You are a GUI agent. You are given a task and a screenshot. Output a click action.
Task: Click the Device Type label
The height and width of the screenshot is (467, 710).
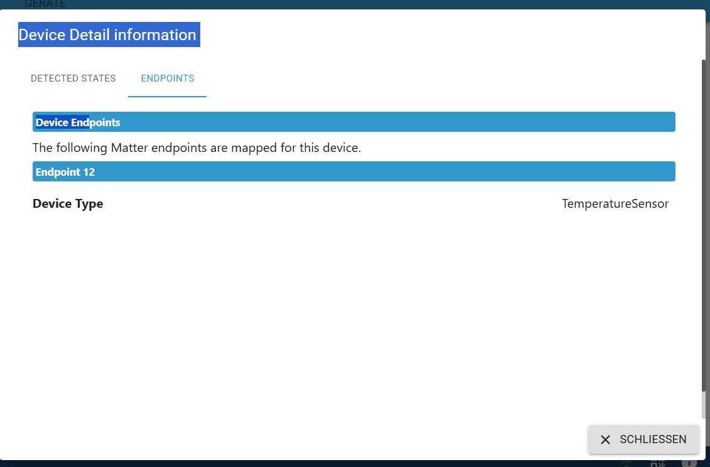pos(68,203)
